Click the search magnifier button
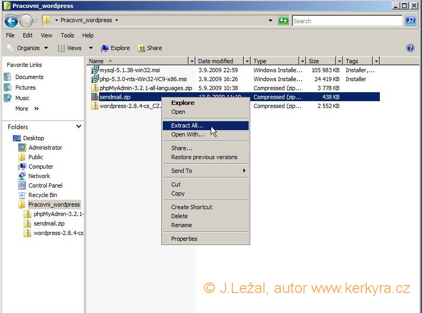This screenshot has height=313, width=422. tap(410, 21)
